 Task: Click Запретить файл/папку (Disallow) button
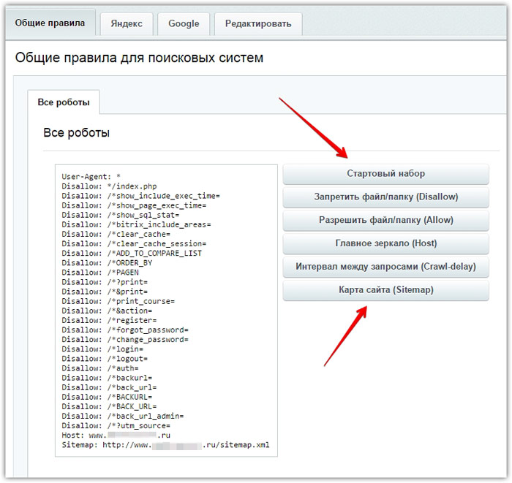point(385,197)
